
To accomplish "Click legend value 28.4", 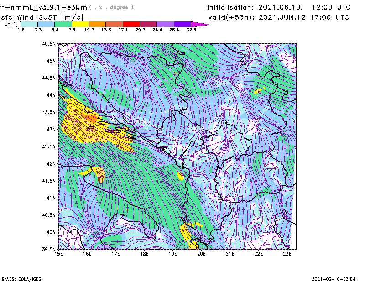I will 174,30.
